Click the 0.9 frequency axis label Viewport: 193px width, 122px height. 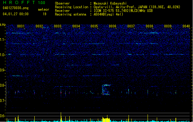tap(2, 70)
